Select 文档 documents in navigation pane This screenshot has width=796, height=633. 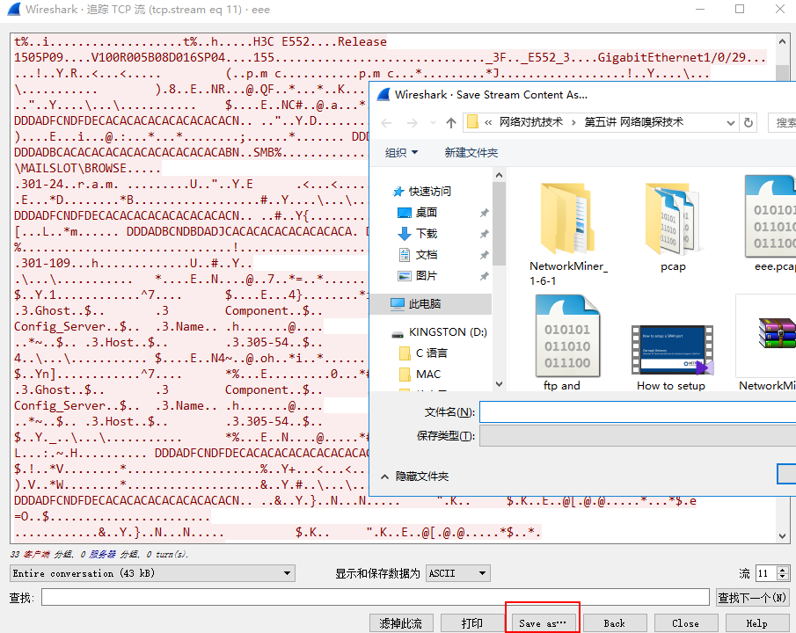[x=427, y=255]
